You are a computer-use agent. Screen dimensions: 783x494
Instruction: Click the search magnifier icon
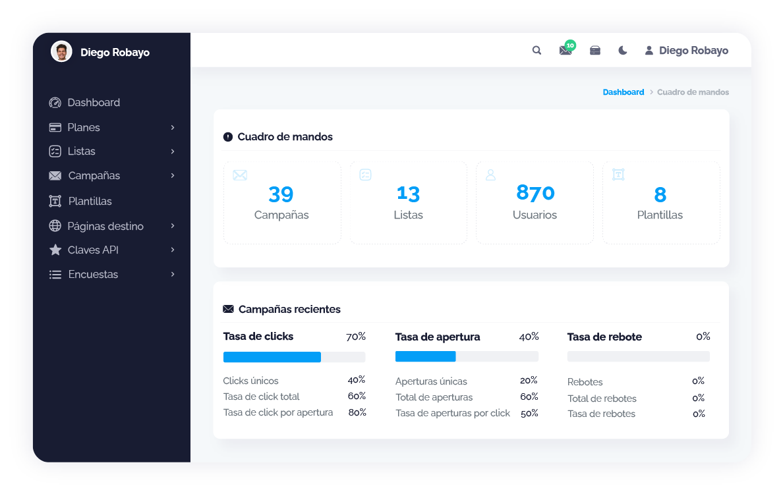pos(536,51)
